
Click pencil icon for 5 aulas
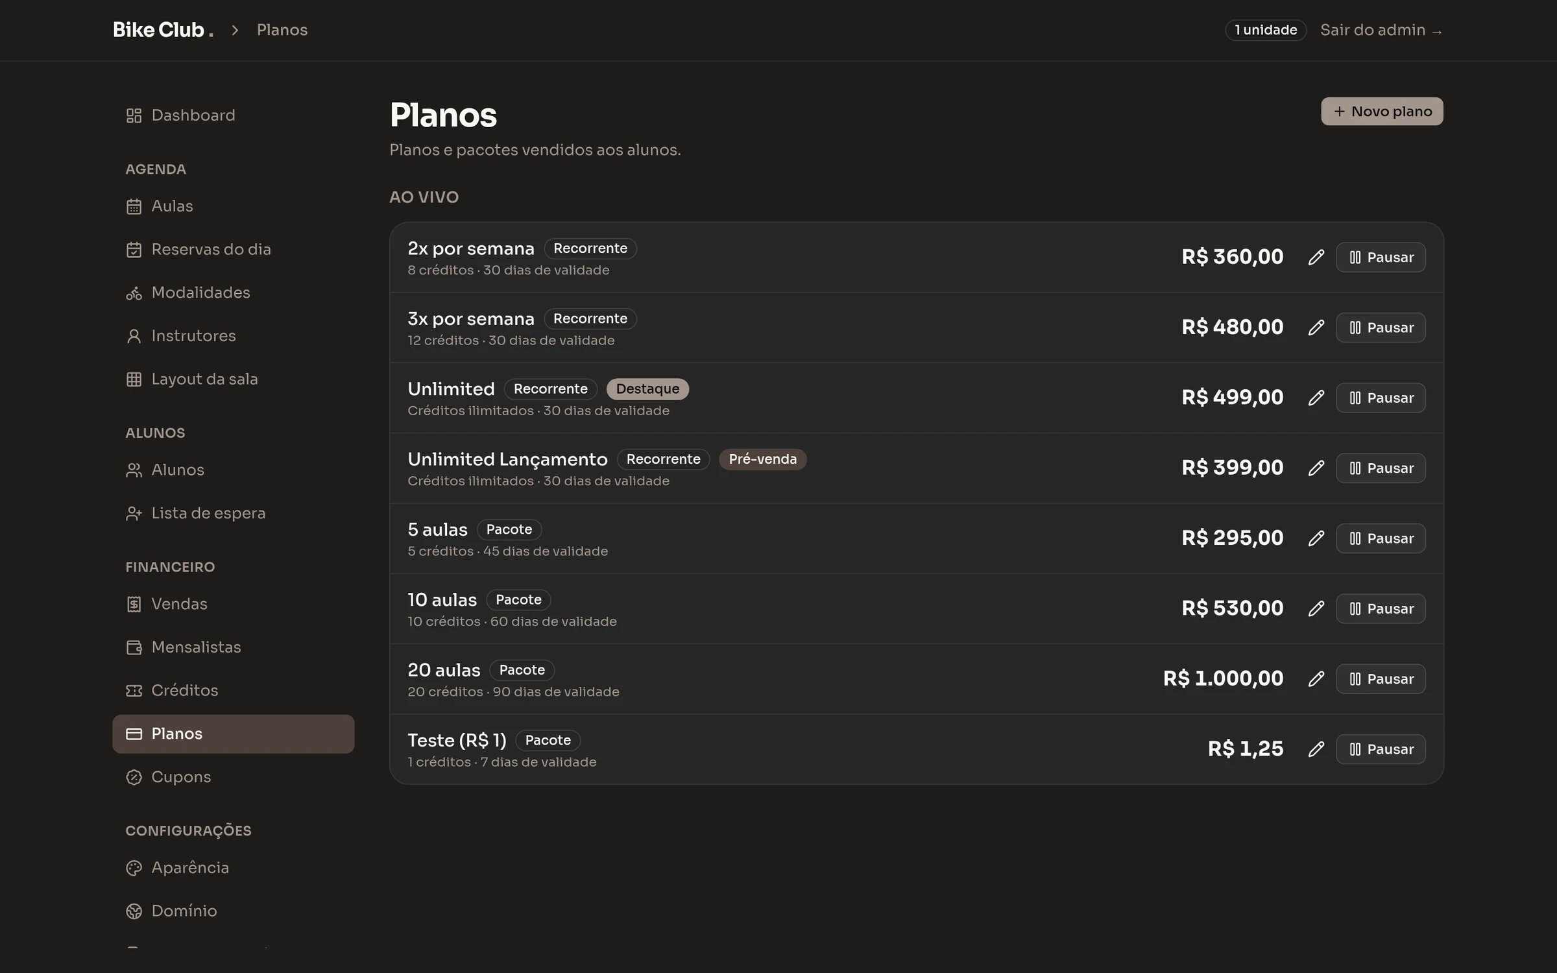[1316, 538]
